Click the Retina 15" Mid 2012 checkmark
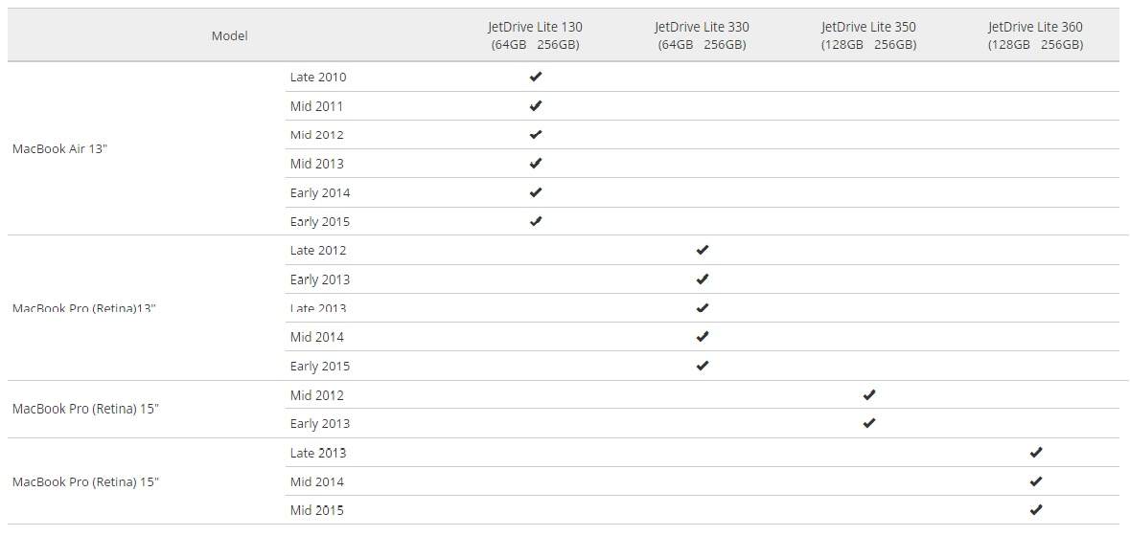 [869, 394]
